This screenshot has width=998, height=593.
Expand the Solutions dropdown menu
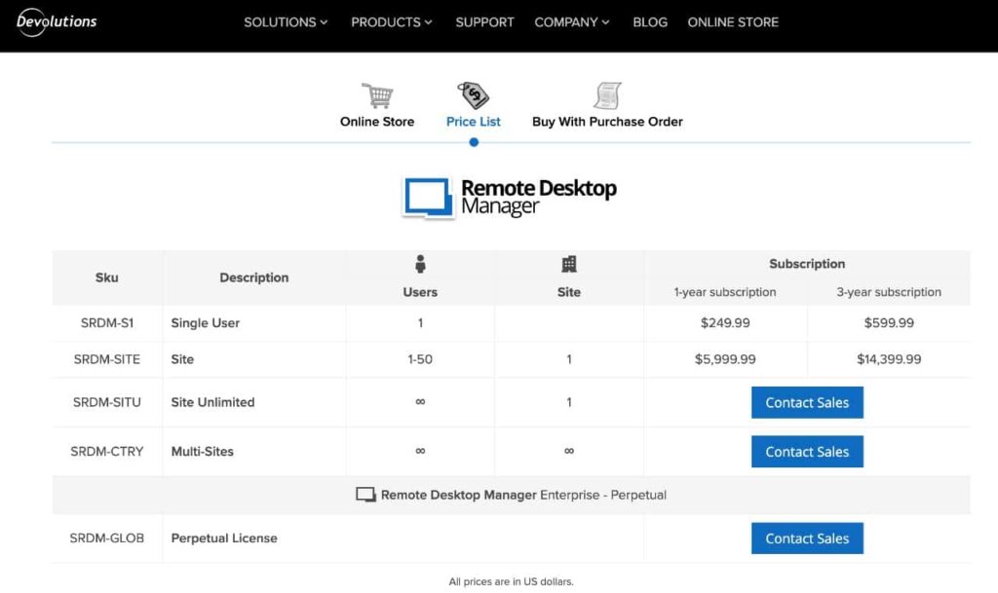(x=286, y=21)
